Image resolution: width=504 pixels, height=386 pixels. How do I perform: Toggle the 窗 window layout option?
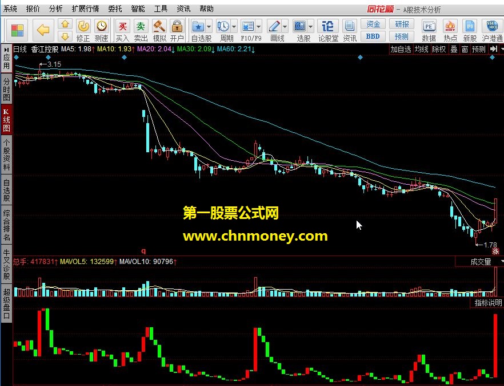coord(465,49)
